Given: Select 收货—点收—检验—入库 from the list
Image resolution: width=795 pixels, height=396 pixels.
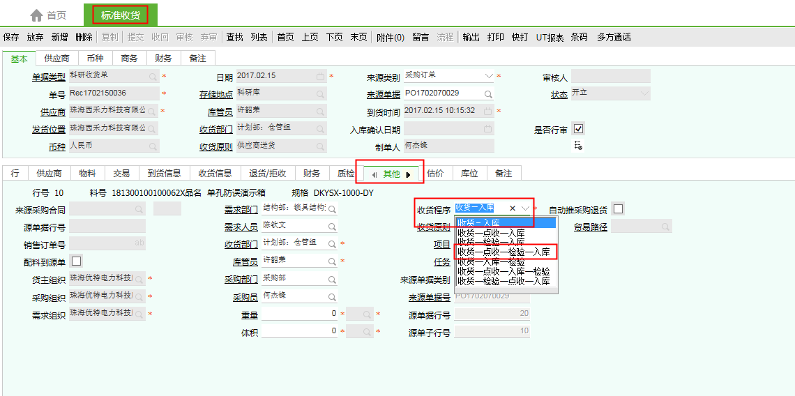Looking at the screenshot, I should [503, 252].
